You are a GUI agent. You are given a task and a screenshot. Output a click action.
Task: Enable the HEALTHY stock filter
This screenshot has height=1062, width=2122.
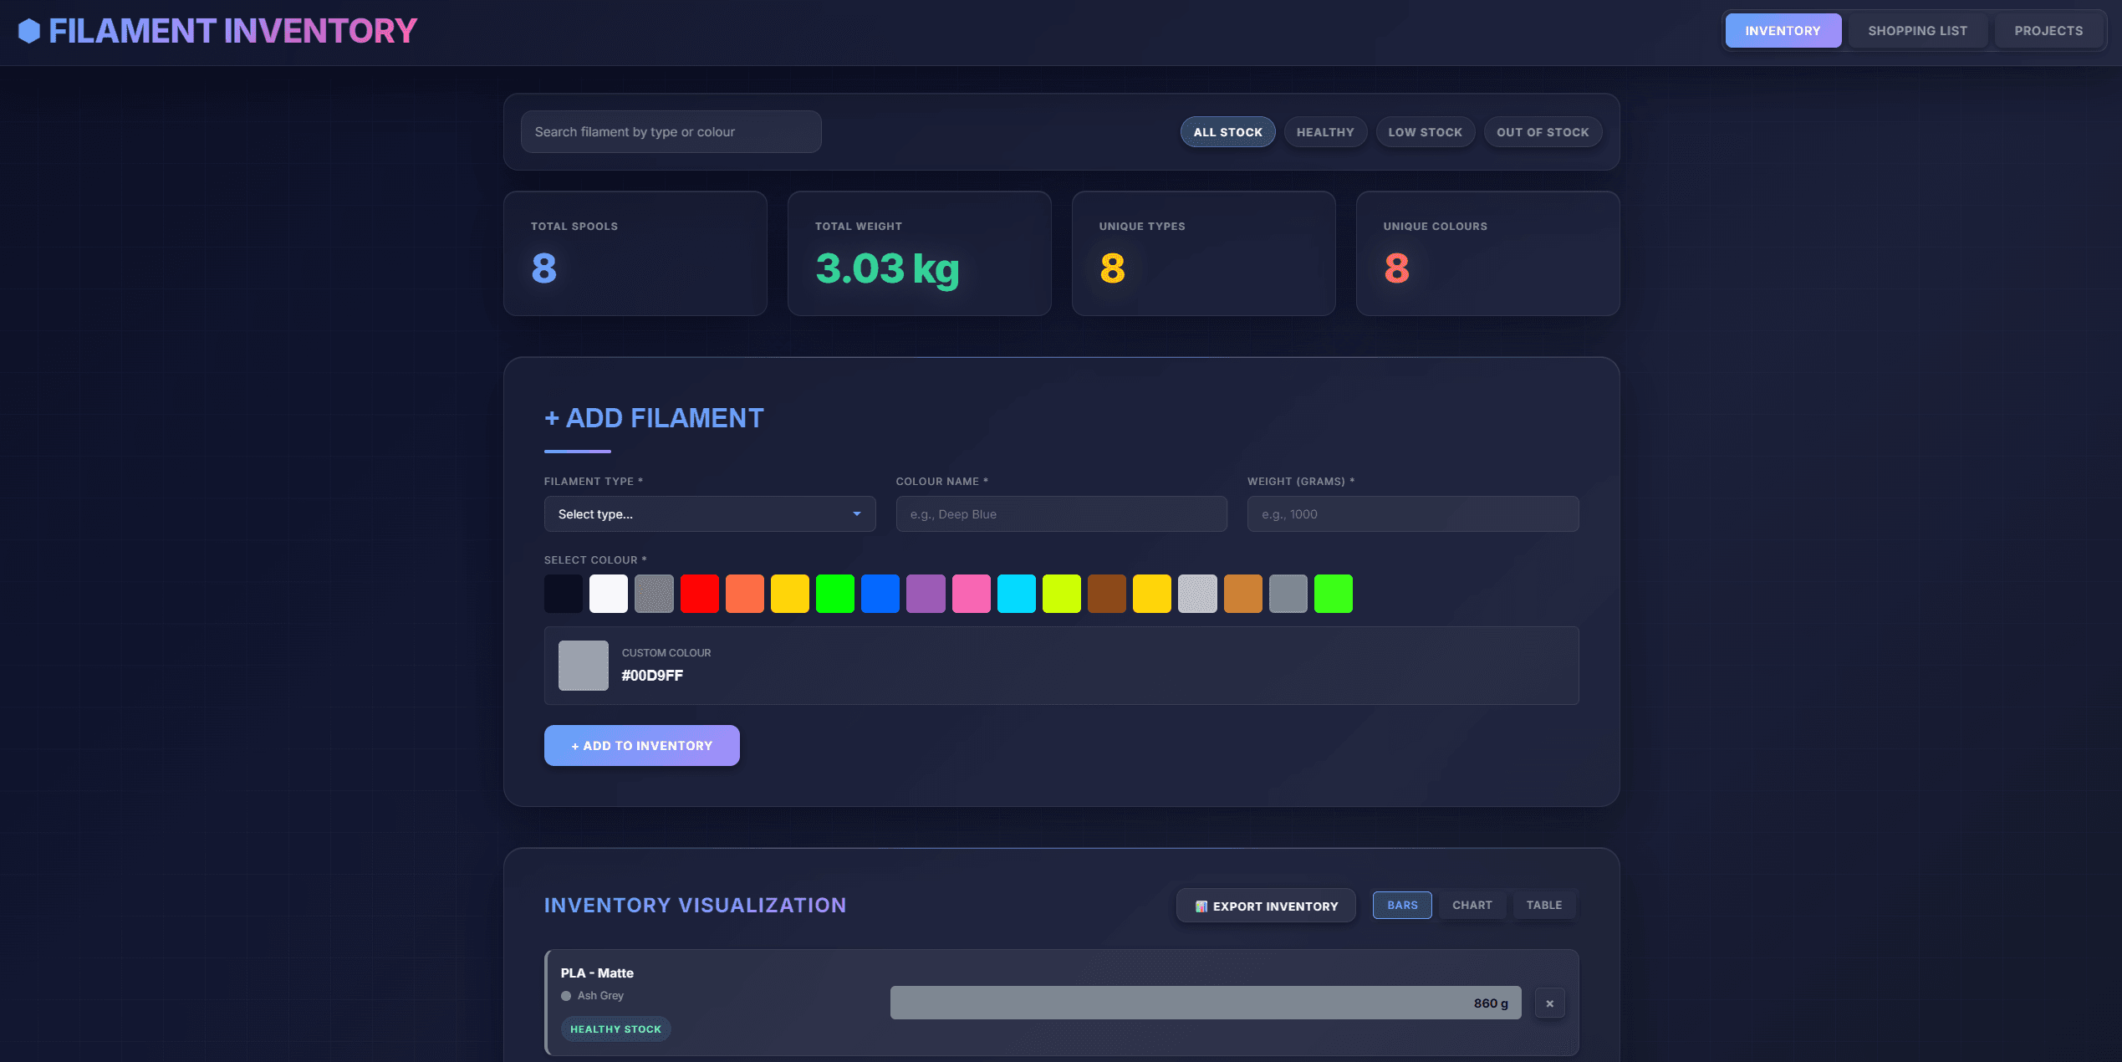[x=1325, y=131]
